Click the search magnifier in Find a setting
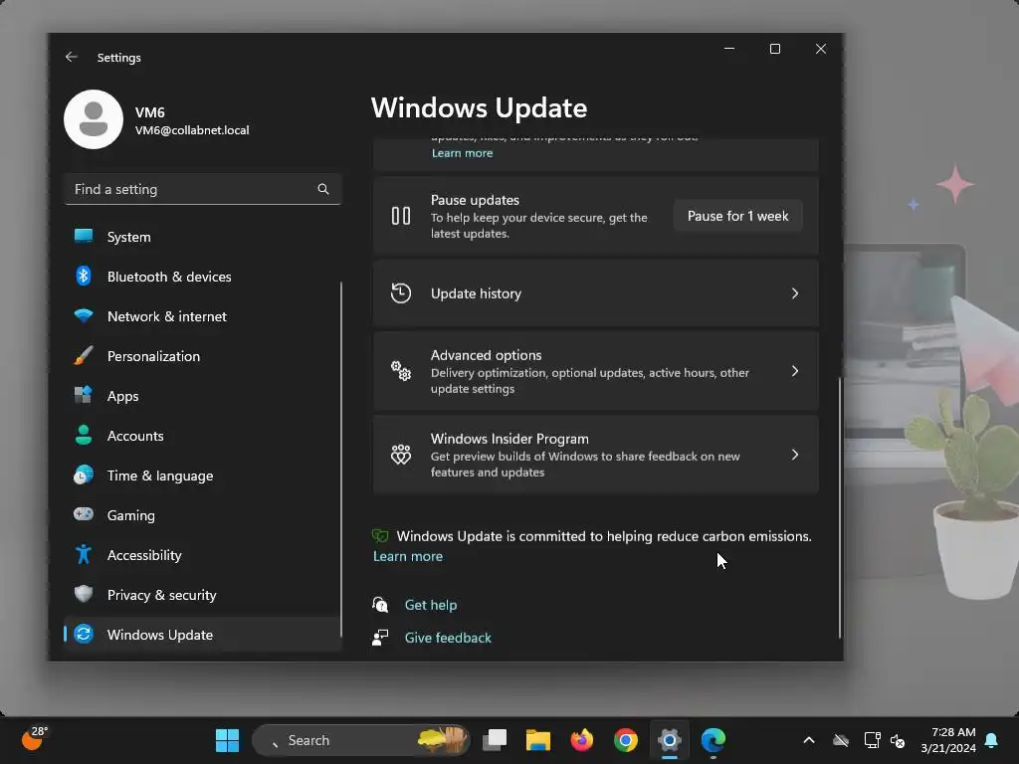The image size is (1019, 764). [323, 189]
